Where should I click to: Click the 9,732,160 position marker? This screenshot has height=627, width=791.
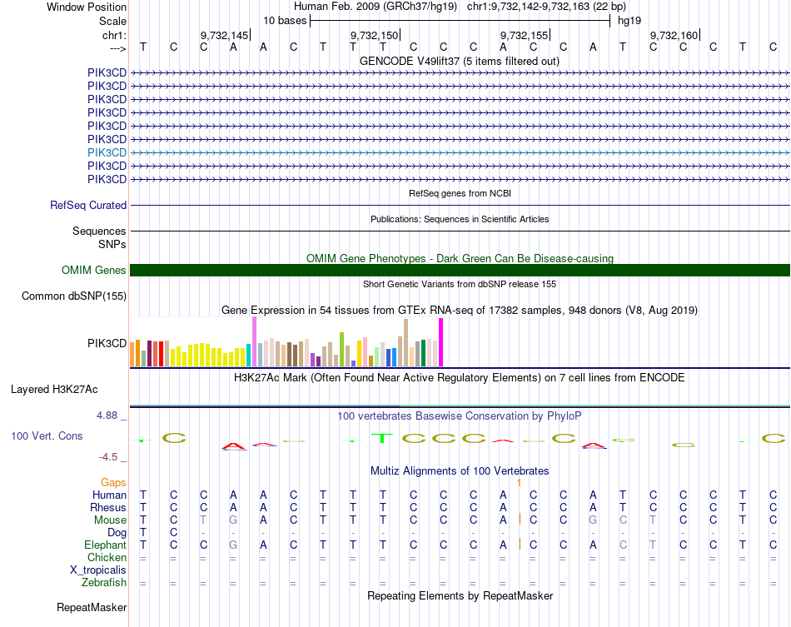(x=675, y=35)
